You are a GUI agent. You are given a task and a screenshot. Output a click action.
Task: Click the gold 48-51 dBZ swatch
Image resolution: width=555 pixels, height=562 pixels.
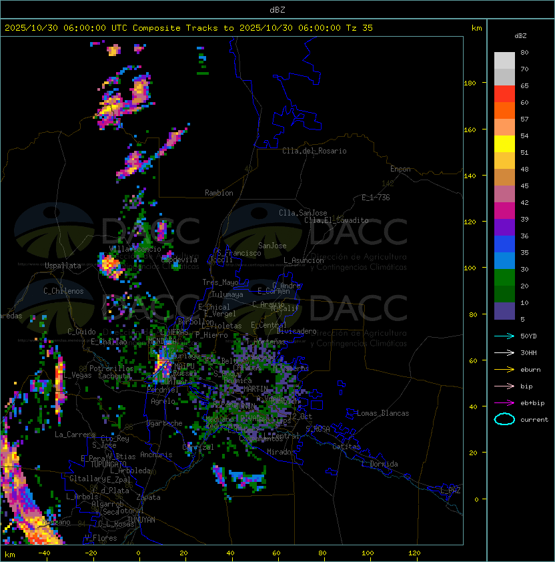click(504, 161)
